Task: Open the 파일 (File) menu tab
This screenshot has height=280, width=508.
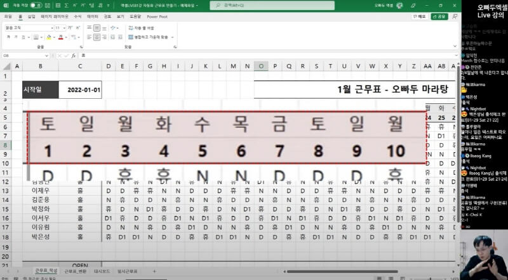Action: [8, 16]
